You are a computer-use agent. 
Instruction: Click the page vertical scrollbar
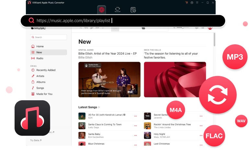[214, 40]
